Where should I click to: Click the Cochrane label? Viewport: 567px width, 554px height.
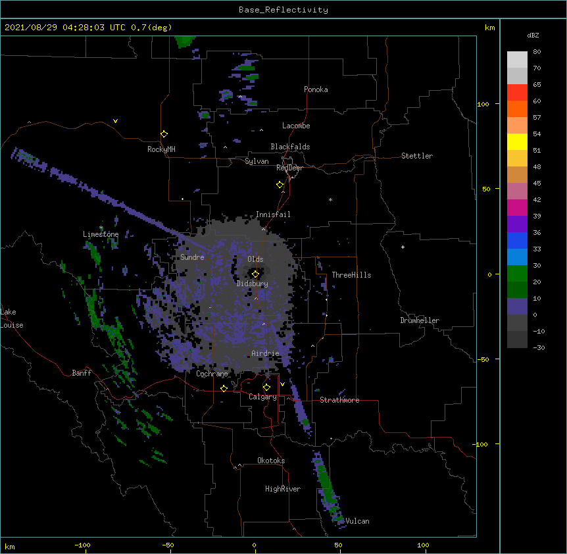point(212,374)
